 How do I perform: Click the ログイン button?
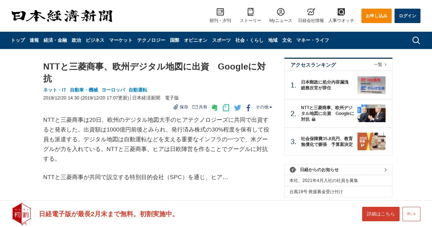click(408, 16)
